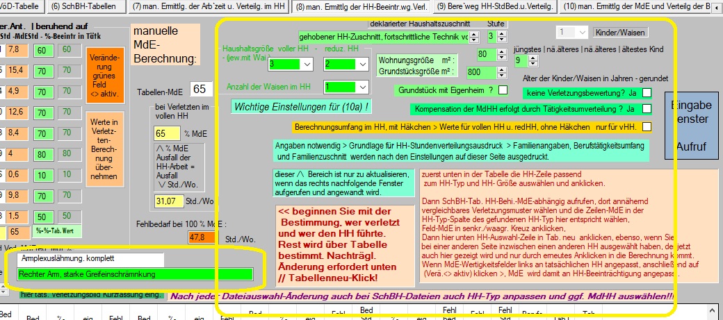The width and height of the screenshot is (723, 320).
Task: Click the orange 'Veränderung grünes Feld <> aktiv.' button
Action: [105, 76]
